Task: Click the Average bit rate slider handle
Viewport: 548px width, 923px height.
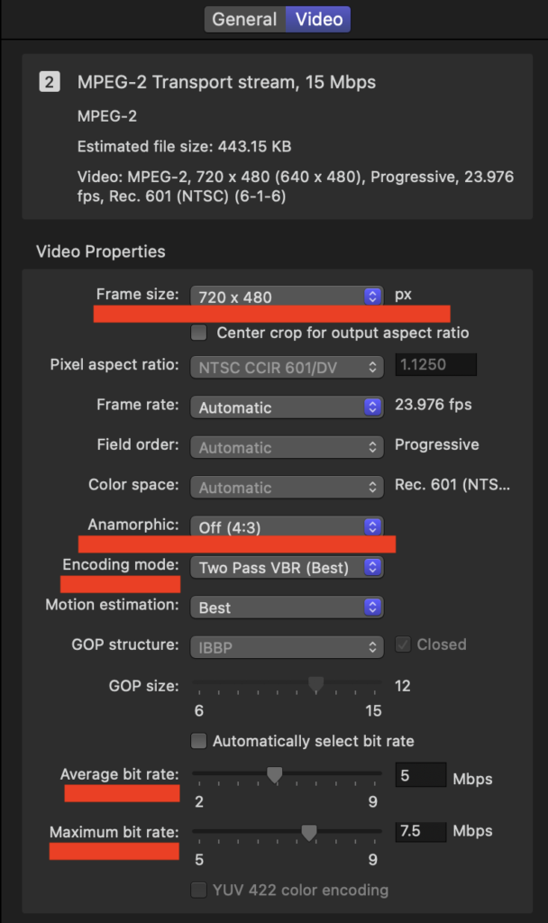Action: click(275, 774)
